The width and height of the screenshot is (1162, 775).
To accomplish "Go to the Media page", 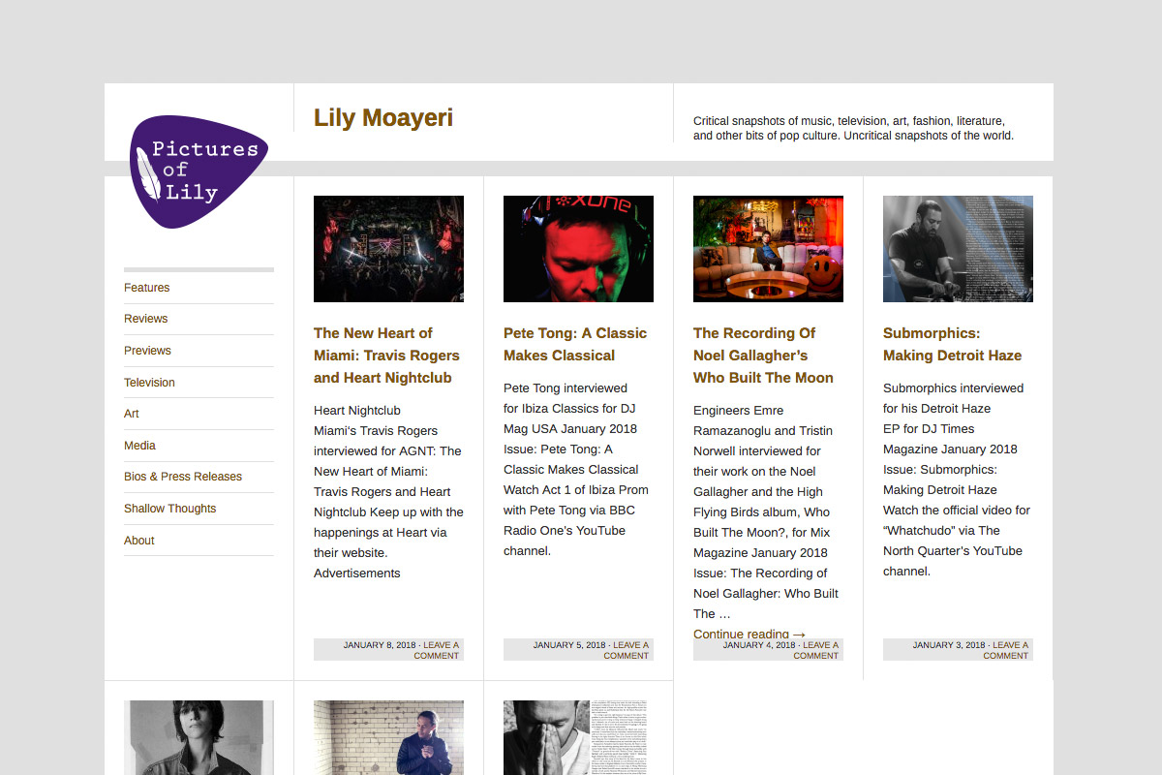I will coord(139,446).
